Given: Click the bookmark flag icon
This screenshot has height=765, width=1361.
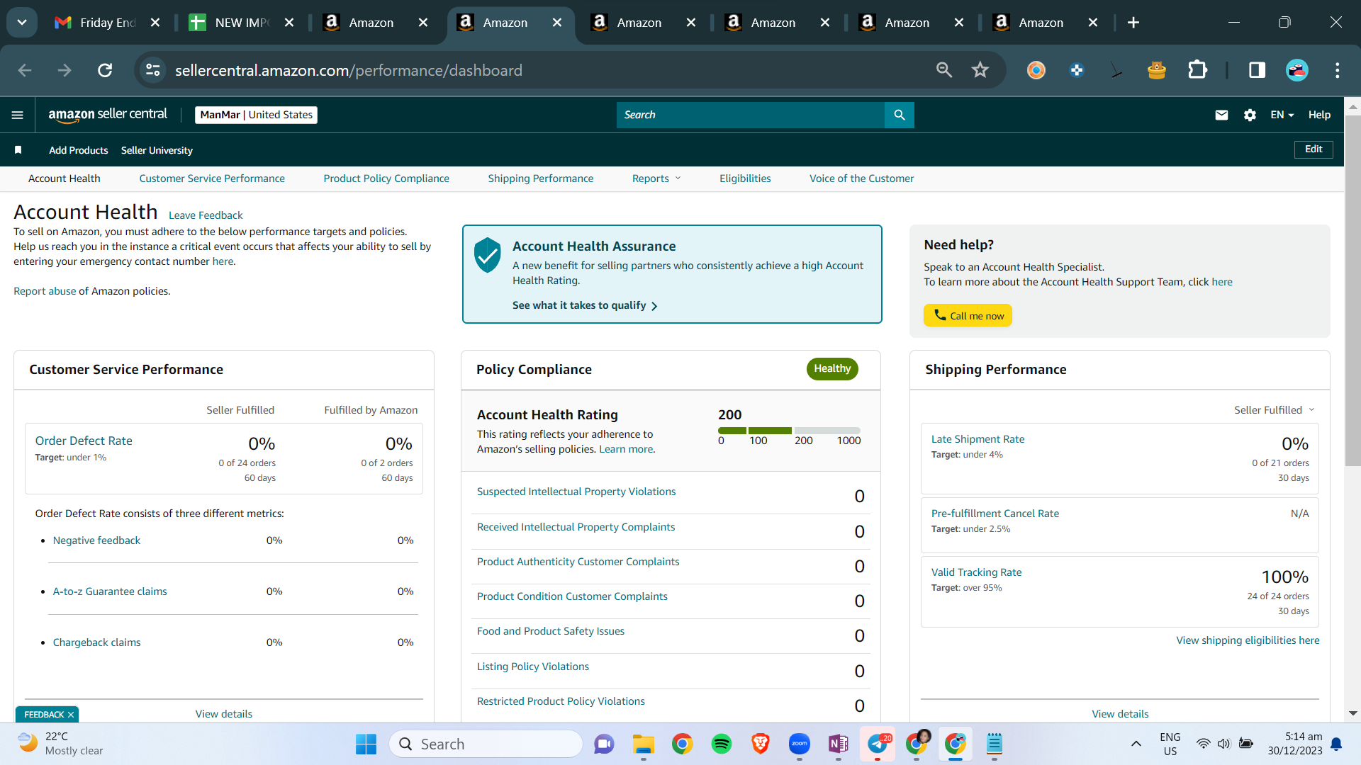Looking at the screenshot, I should point(18,150).
